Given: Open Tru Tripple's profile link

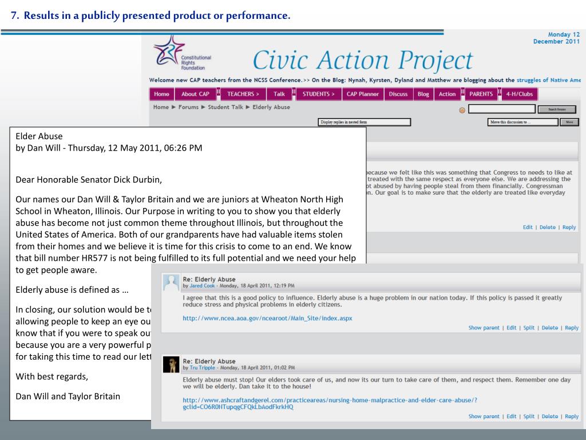Looking at the screenshot, I should 202,367.
